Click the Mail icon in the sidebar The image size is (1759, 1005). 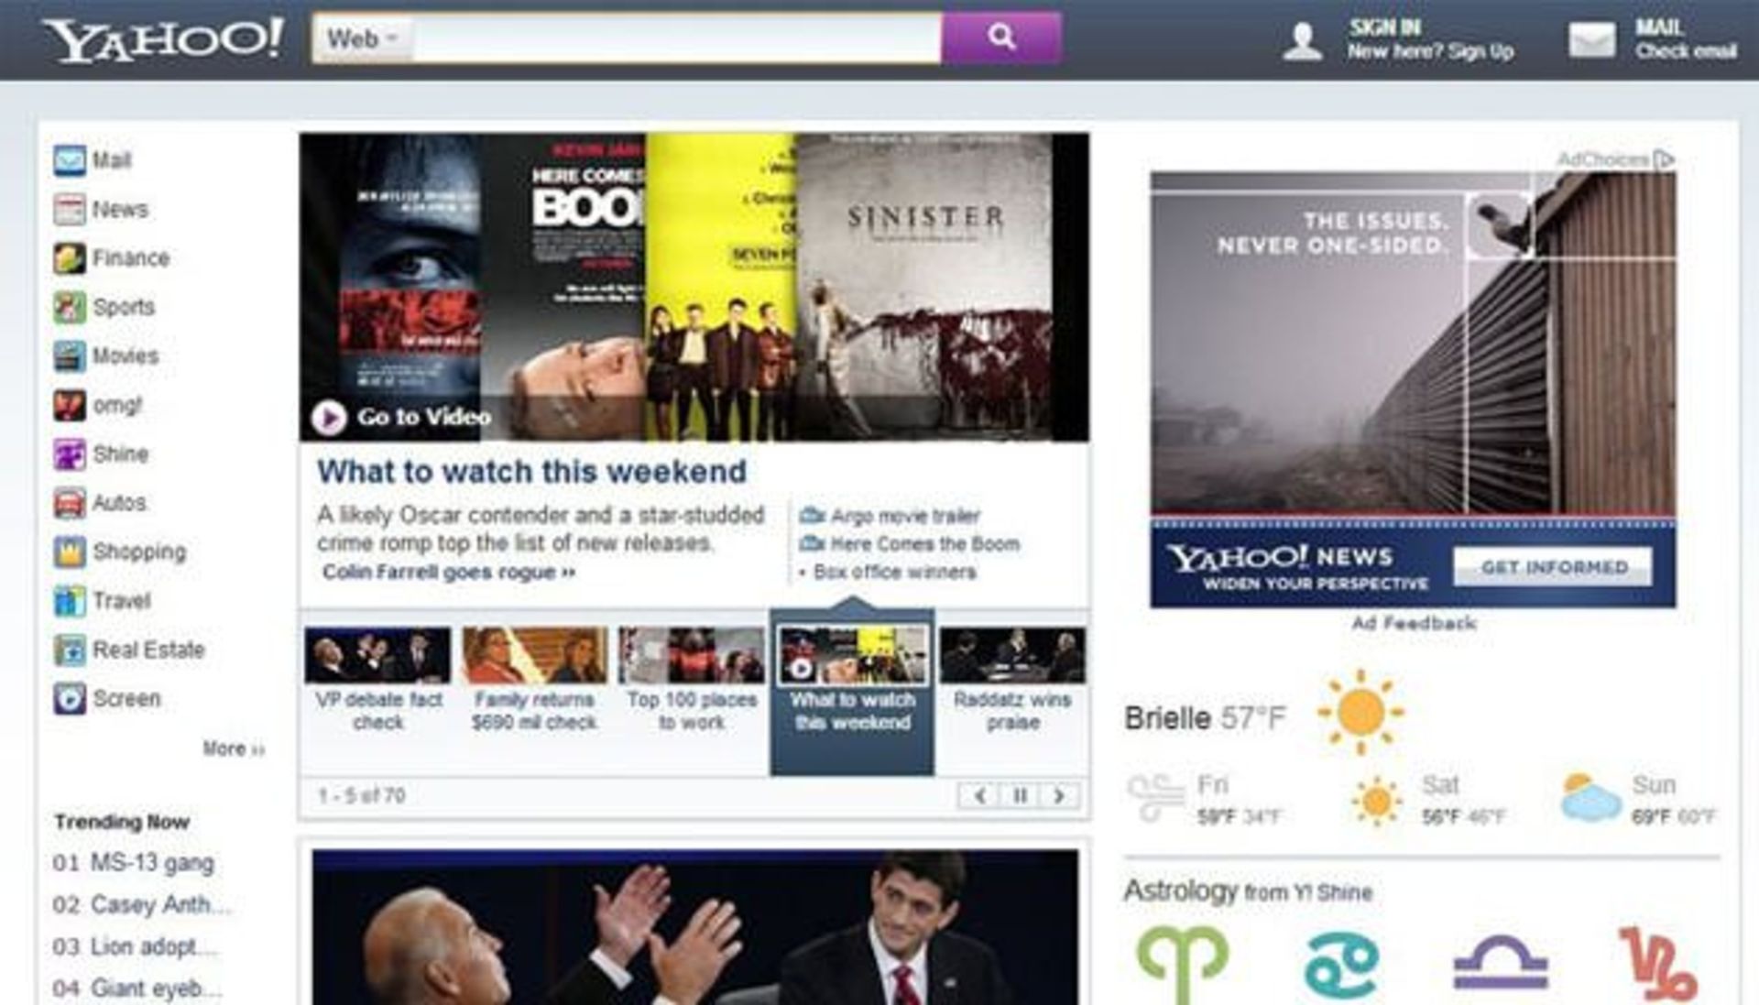point(69,159)
